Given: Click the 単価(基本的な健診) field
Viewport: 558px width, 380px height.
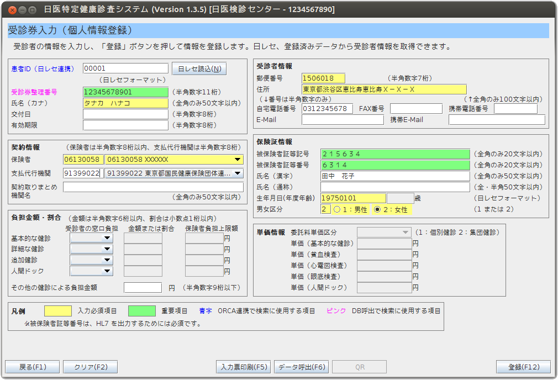Looking at the screenshot, I should [385, 244].
